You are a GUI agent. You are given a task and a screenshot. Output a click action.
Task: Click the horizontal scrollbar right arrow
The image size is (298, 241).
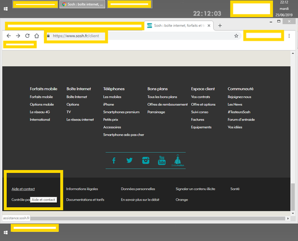[288, 218]
